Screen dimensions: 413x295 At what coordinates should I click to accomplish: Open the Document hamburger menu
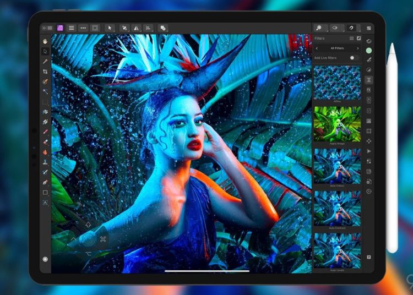tap(71, 28)
